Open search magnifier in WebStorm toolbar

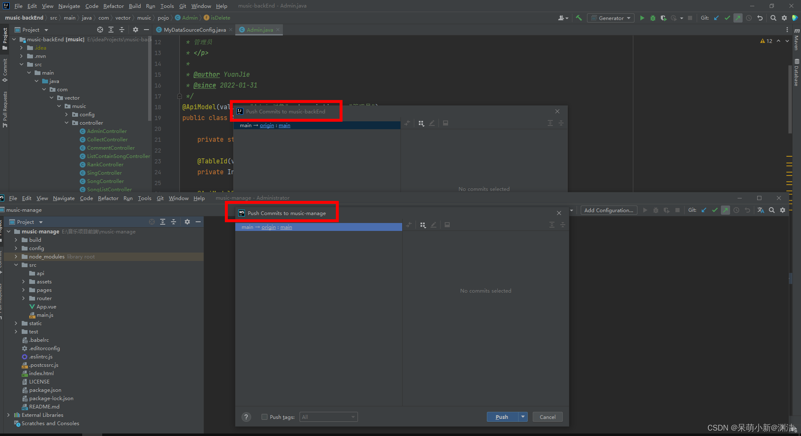coord(772,210)
